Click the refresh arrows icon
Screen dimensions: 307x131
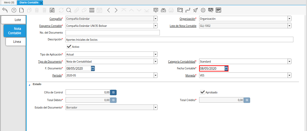(x=61, y=10)
